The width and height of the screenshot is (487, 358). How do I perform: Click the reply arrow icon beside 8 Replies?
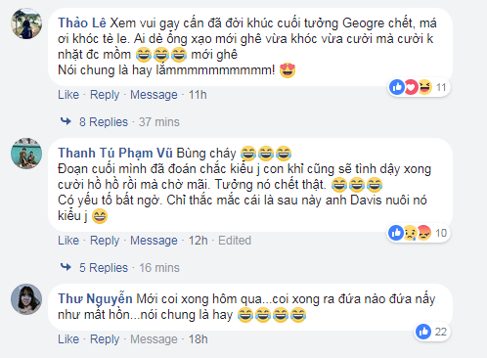point(66,121)
